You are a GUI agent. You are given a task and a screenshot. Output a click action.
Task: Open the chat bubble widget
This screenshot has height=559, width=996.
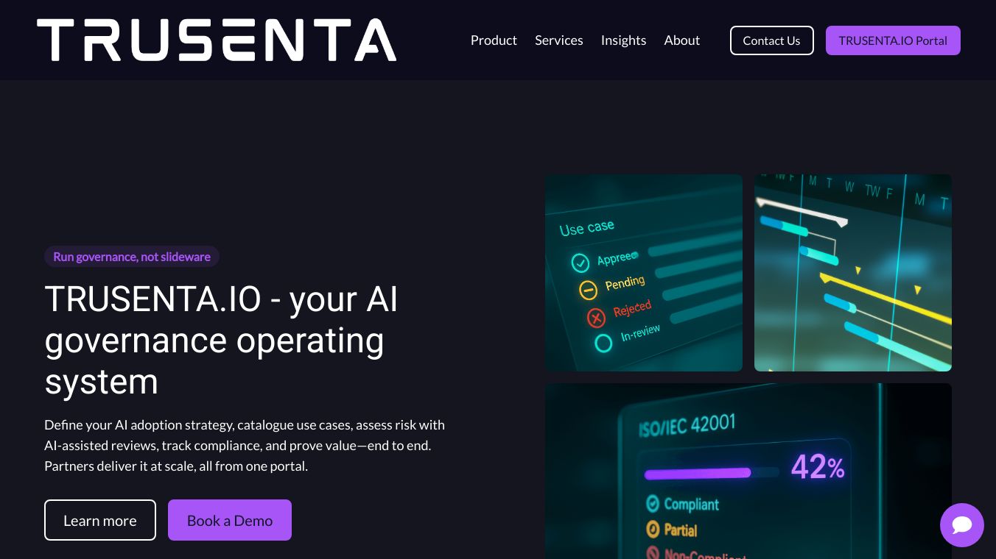coord(961,525)
